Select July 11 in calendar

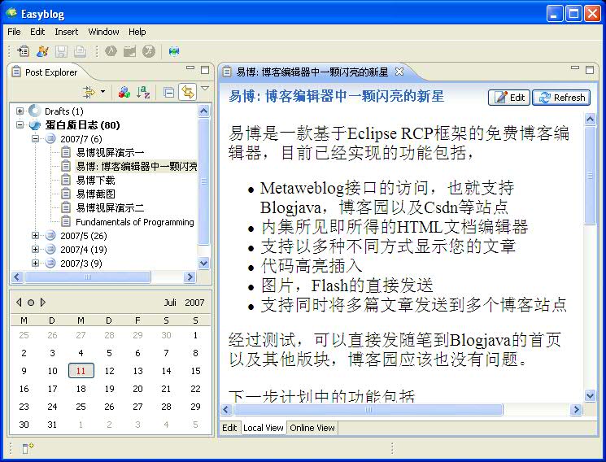(81, 371)
